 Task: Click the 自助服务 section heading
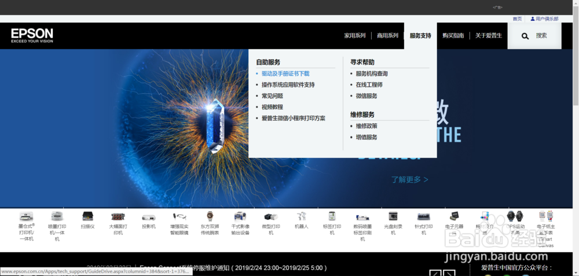pyautogui.click(x=268, y=62)
